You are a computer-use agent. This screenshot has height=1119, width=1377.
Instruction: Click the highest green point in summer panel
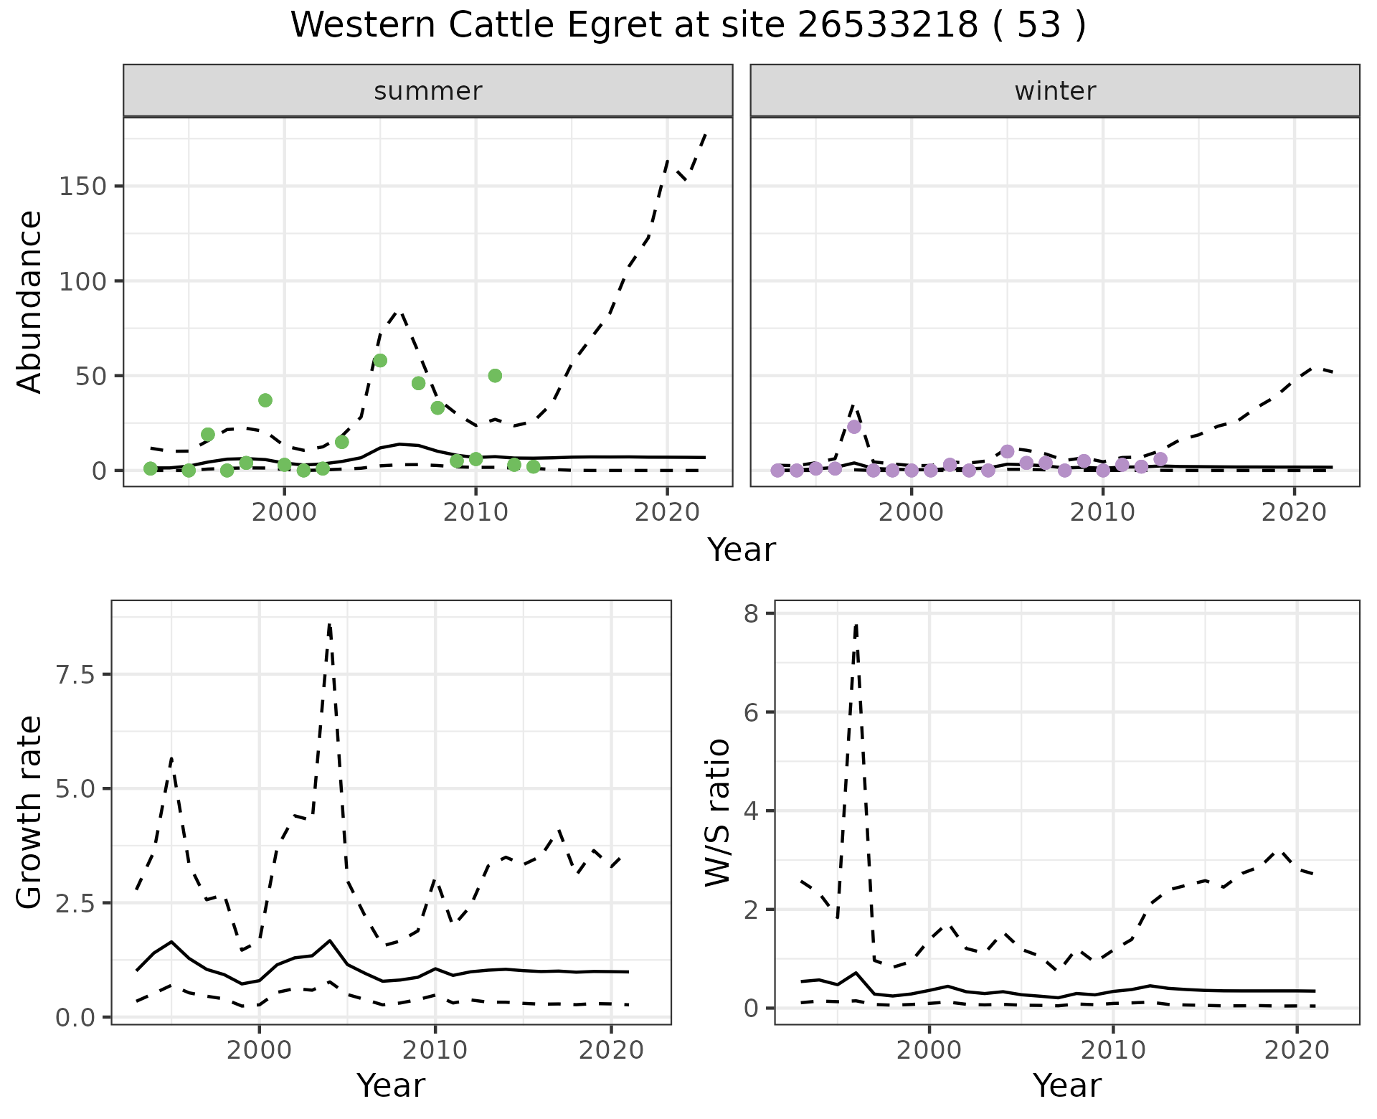(x=380, y=360)
